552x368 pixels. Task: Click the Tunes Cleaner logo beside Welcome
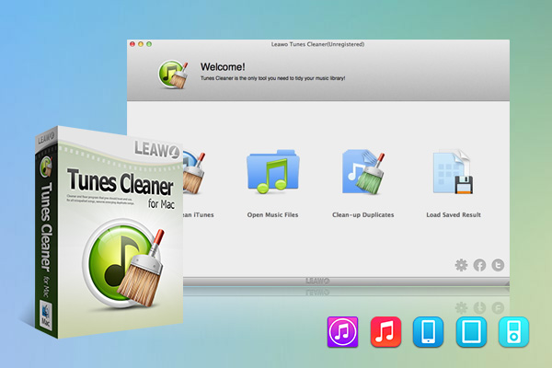[x=173, y=74]
